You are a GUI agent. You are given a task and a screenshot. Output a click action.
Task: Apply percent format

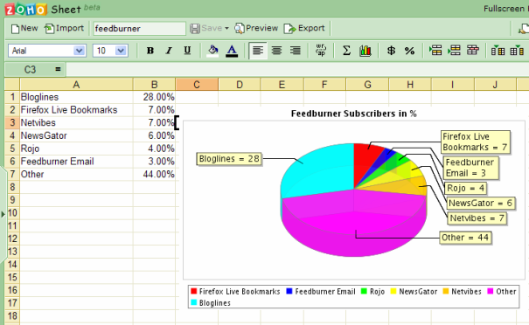click(409, 51)
